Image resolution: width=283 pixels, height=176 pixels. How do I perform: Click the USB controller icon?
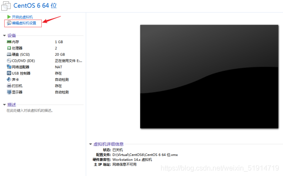pyautogui.click(x=9, y=73)
